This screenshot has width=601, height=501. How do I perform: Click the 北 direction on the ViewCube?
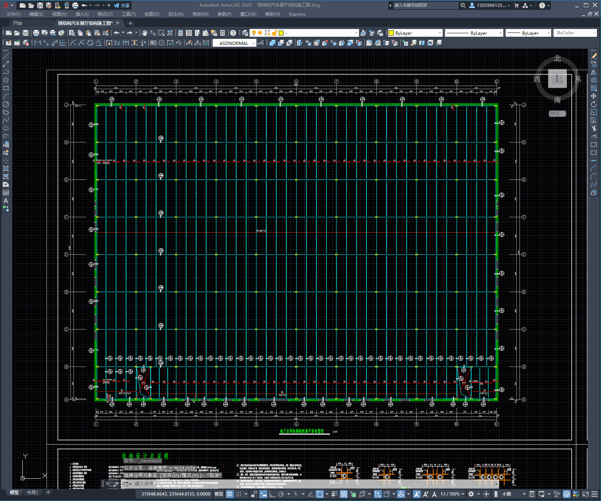coord(557,58)
